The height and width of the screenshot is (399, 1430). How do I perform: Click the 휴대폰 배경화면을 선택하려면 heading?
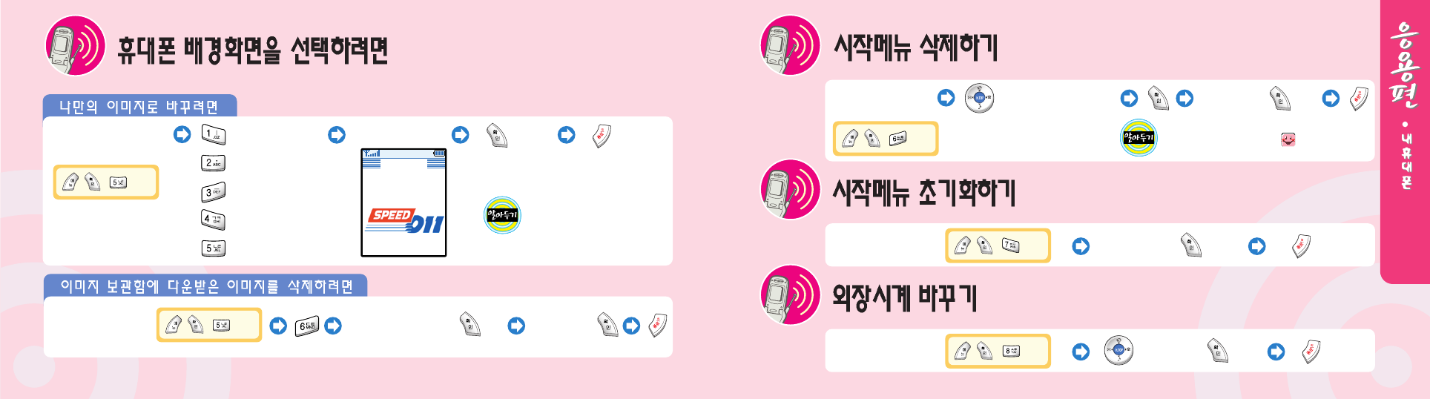pyautogui.click(x=253, y=49)
